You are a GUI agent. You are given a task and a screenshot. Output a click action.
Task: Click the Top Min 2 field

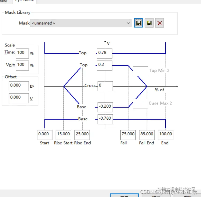pyautogui.click(x=140, y=71)
